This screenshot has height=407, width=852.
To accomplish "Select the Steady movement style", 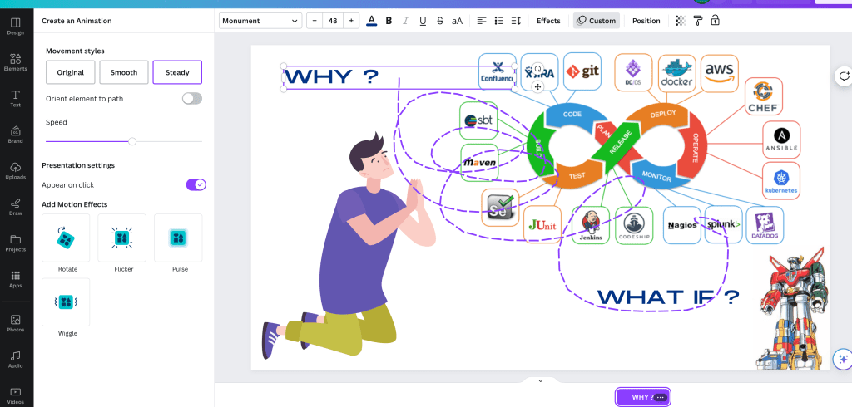I will coord(177,72).
